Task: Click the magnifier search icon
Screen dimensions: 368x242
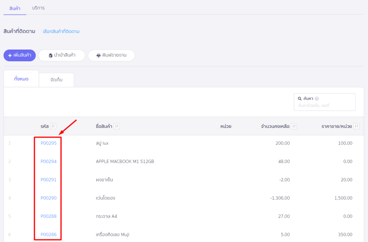Action: click(300, 99)
